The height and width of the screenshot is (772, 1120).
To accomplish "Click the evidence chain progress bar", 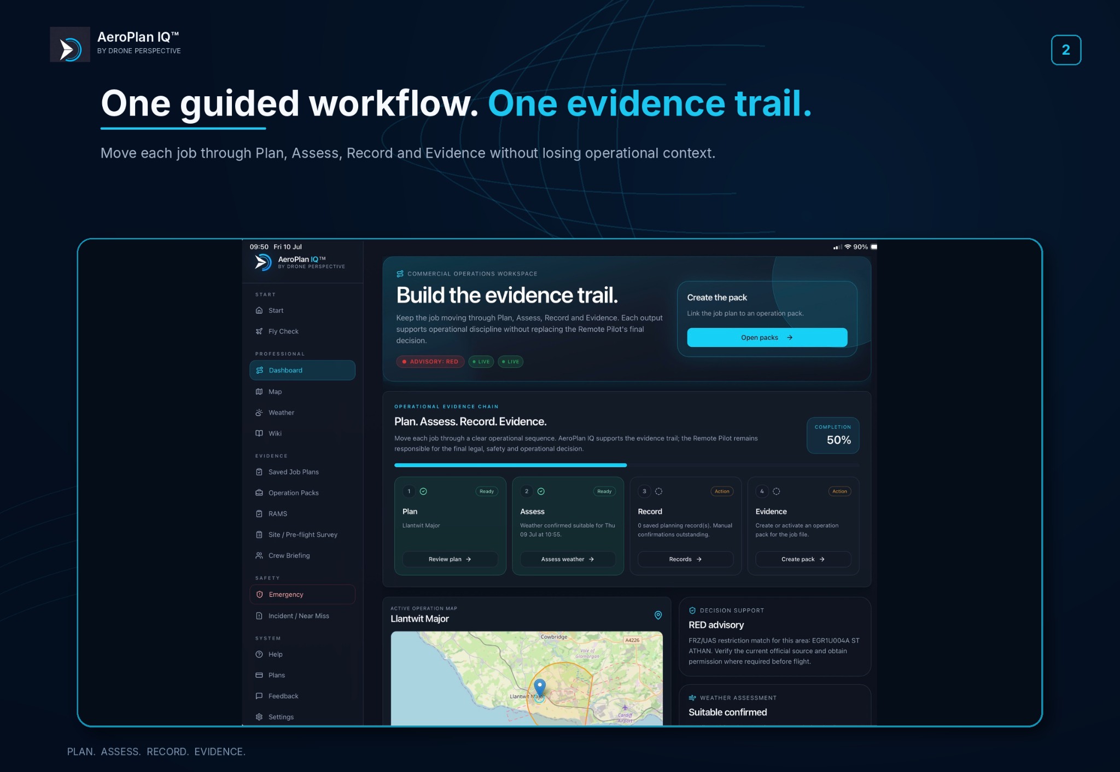I will point(626,465).
